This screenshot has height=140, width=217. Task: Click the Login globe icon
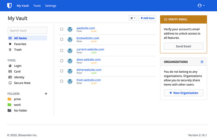point(10,66)
